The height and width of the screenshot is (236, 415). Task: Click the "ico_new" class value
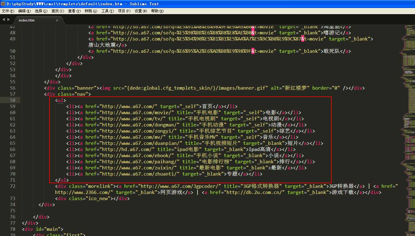[98, 199]
